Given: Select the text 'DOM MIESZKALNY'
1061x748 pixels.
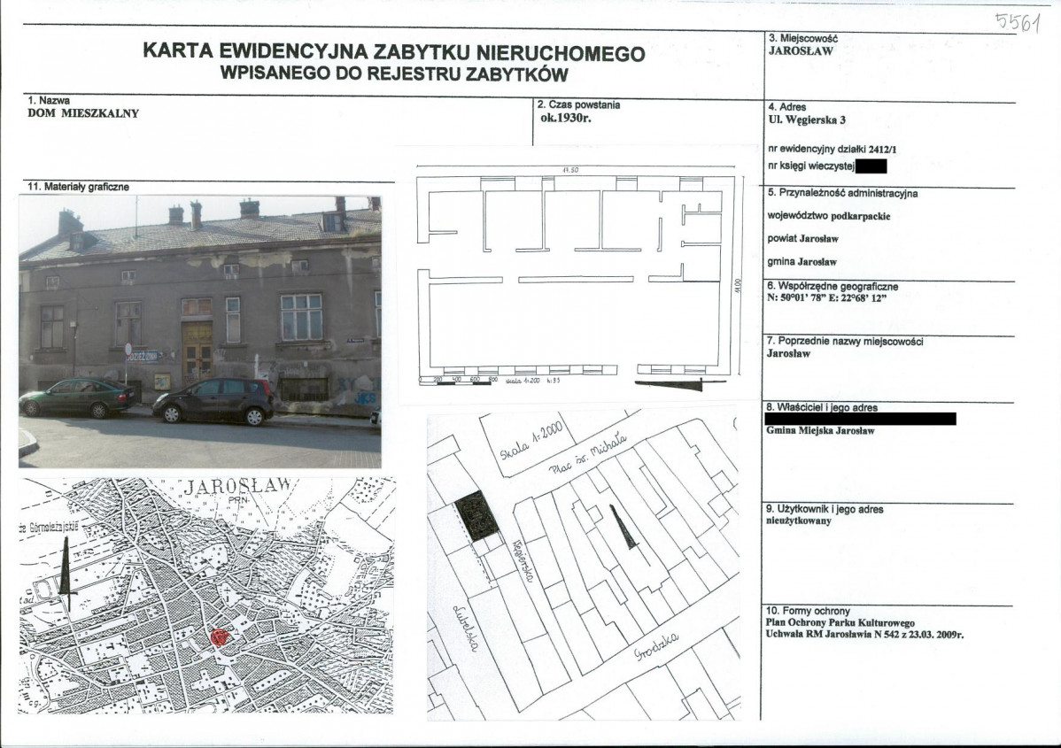Looking at the screenshot, I should pyautogui.click(x=83, y=113).
